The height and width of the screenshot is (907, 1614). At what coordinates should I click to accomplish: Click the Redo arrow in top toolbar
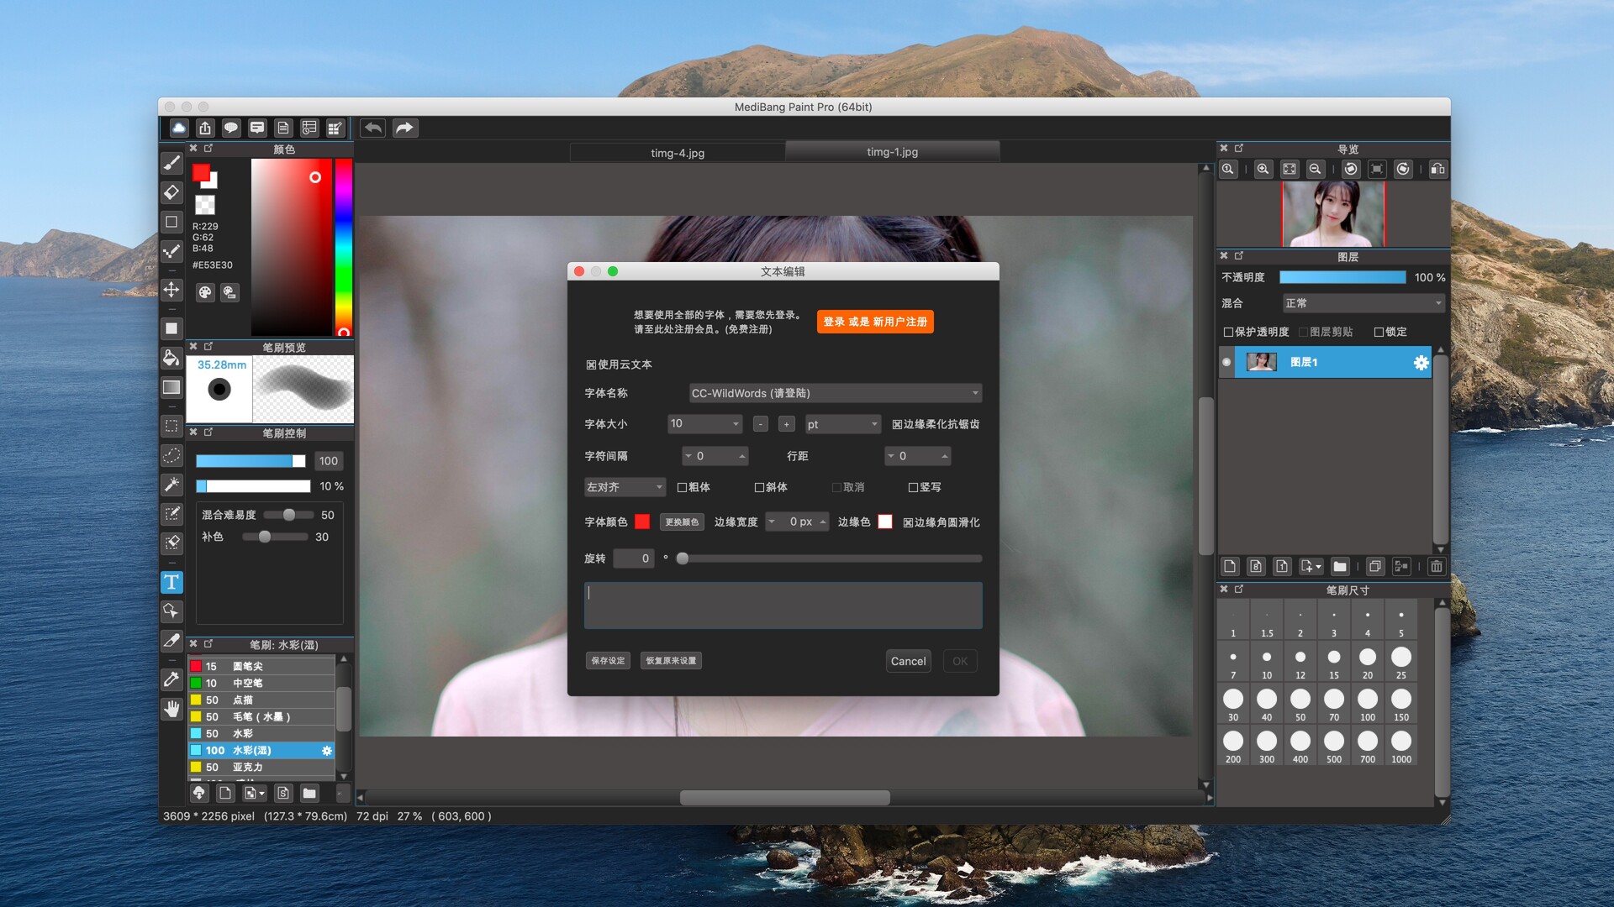[404, 128]
